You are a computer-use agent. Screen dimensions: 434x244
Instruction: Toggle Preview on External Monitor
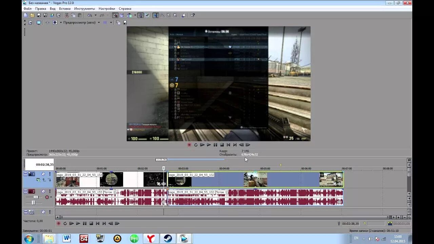click(x=39, y=22)
